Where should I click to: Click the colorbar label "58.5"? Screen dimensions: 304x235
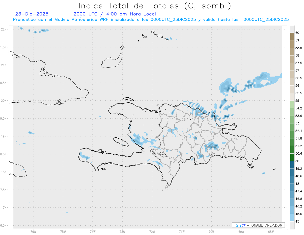tap(299, 48)
